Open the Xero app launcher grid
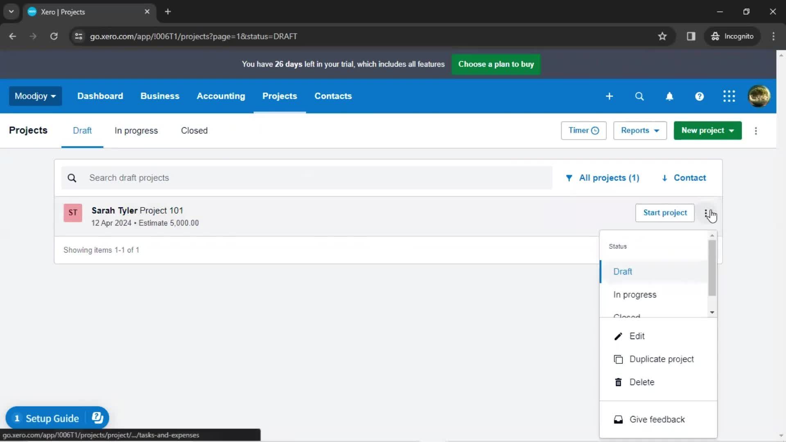This screenshot has width=786, height=442. point(729,96)
